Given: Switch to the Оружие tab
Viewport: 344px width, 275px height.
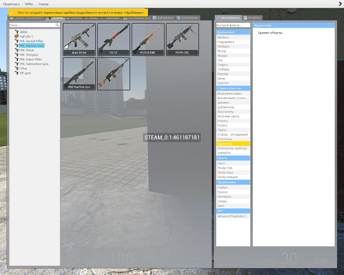Looking at the screenshot, I should pos(56,18).
